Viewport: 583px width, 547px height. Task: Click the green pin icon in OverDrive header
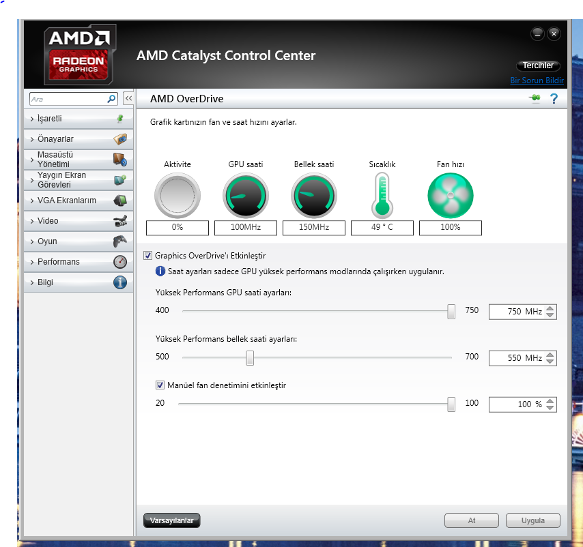pyautogui.click(x=535, y=98)
